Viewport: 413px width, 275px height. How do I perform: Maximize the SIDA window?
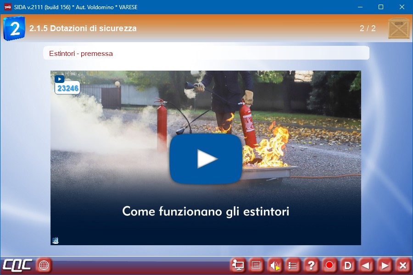click(380, 7)
